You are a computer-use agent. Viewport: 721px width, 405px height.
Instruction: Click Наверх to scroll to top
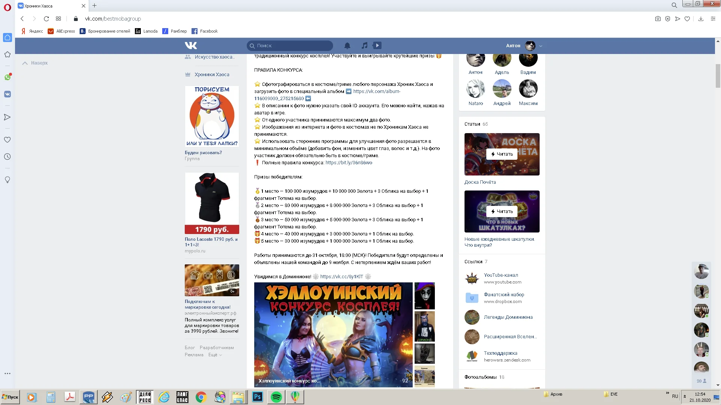point(35,63)
